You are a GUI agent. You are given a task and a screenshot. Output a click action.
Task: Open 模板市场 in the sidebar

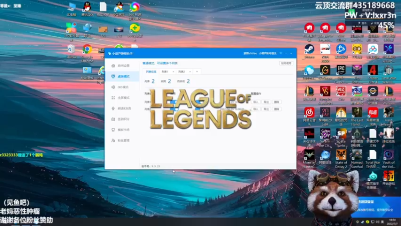121,130
